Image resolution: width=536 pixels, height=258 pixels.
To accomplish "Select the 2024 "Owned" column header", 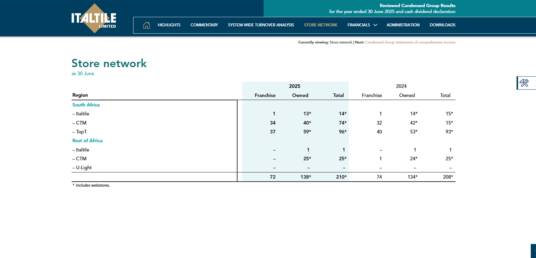I will click(x=407, y=95).
